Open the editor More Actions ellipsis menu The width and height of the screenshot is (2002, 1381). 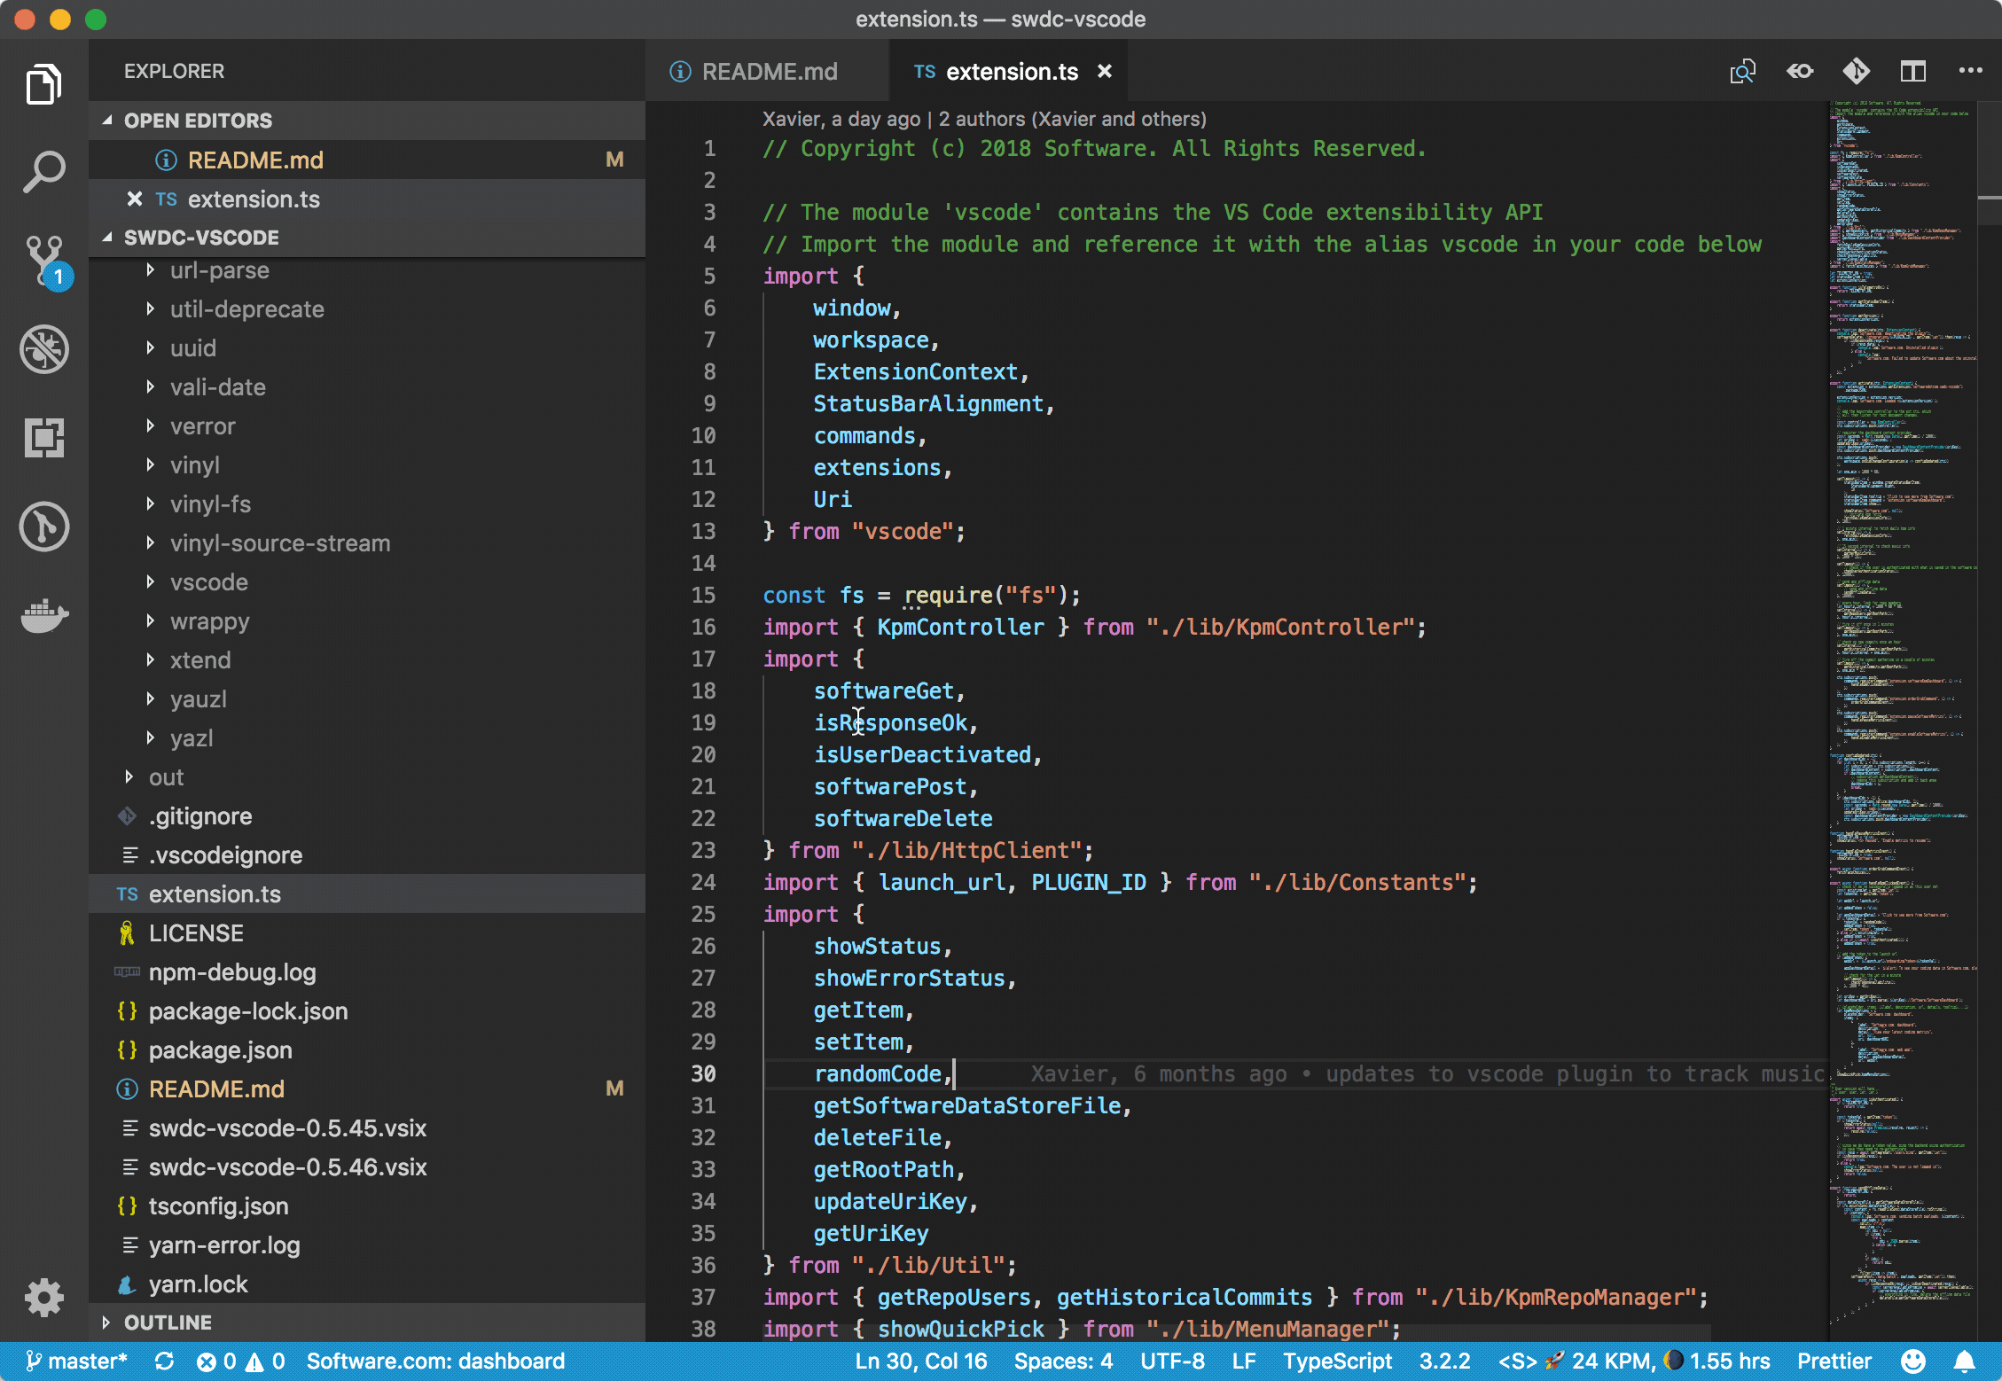(x=1970, y=72)
